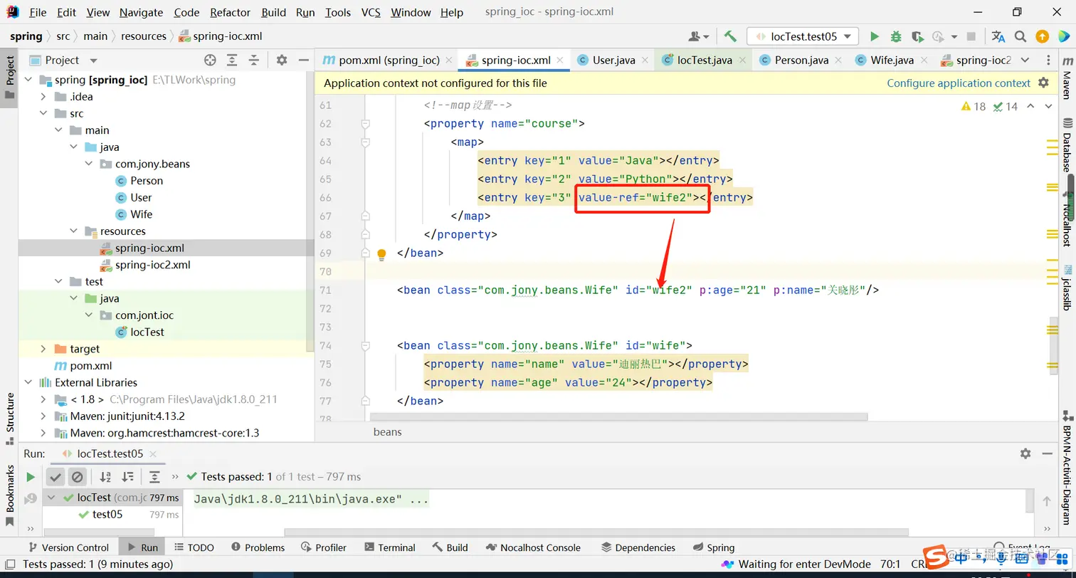Click the yellow intention lightbulb

(x=381, y=253)
